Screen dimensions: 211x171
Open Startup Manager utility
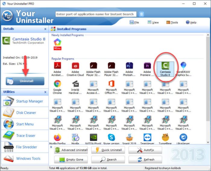[25, 101]
